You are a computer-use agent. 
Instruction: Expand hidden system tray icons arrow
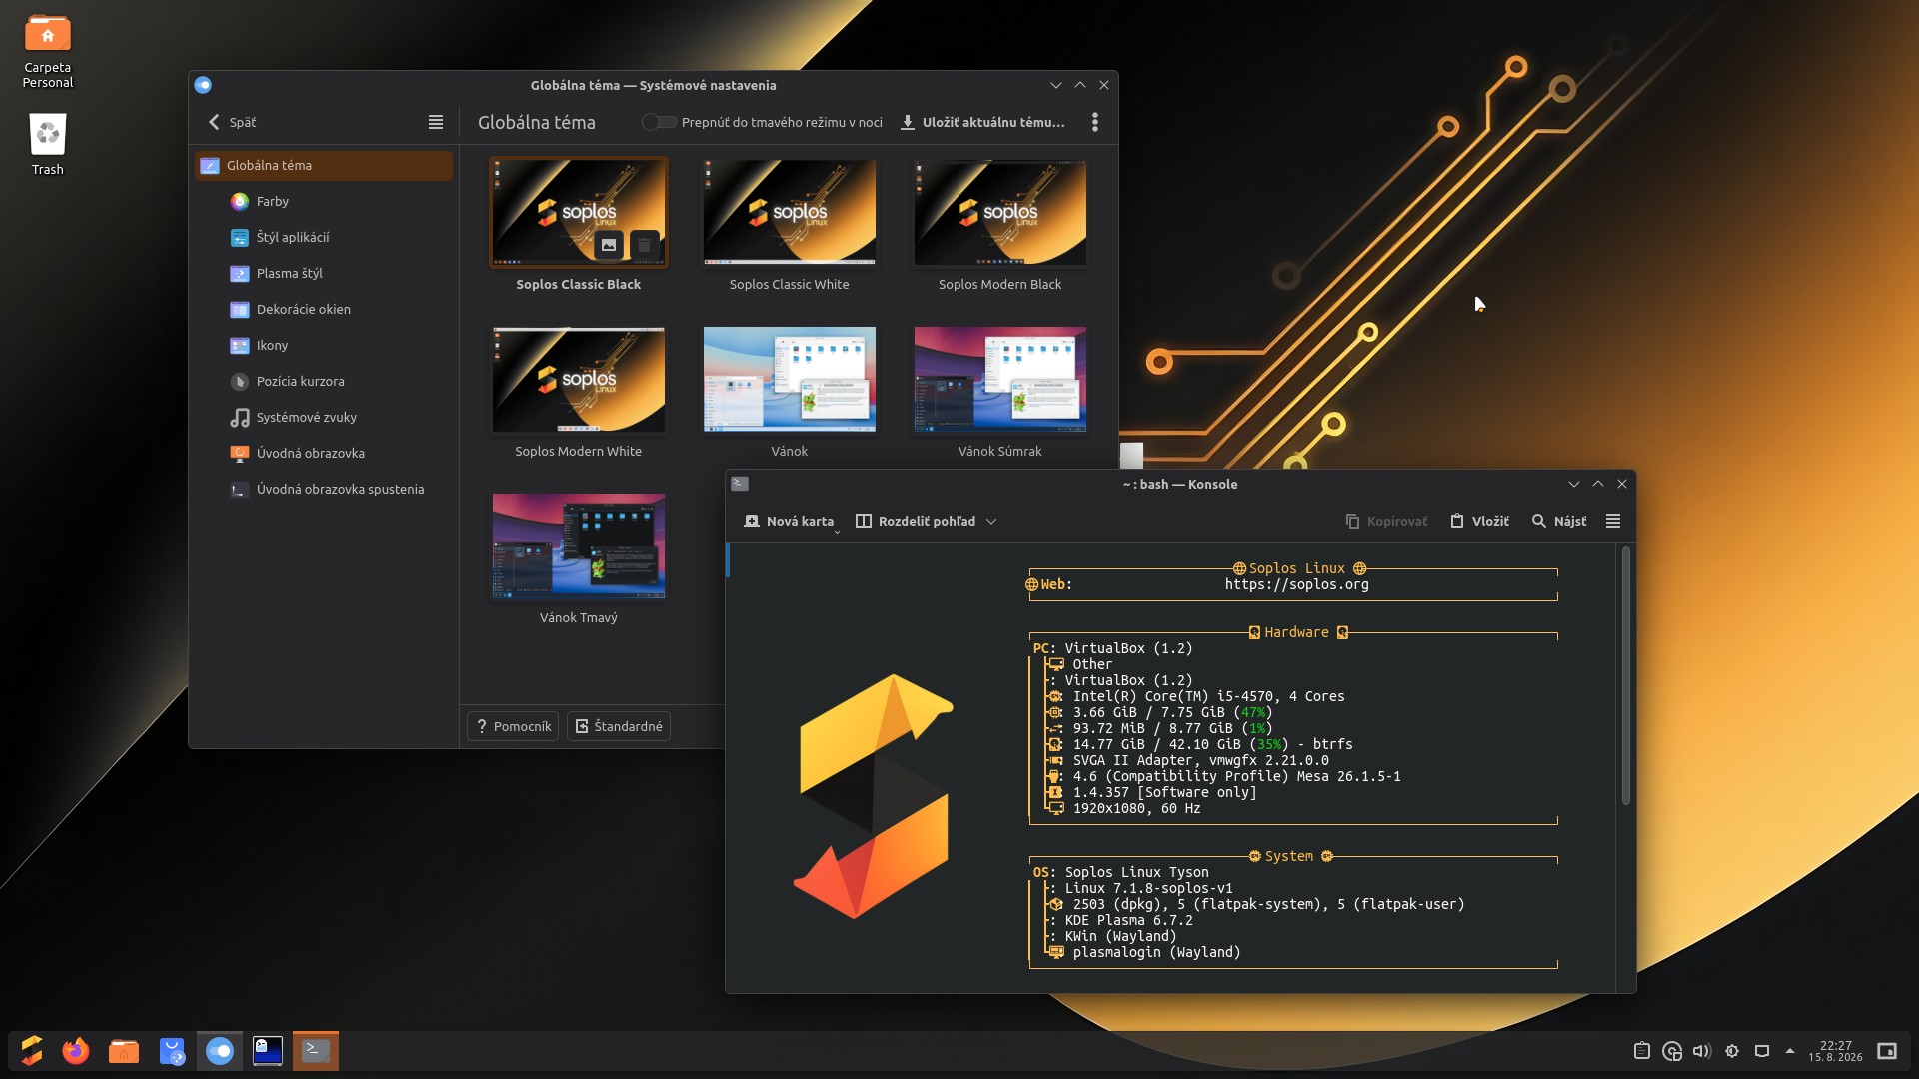point(1790,1051)
